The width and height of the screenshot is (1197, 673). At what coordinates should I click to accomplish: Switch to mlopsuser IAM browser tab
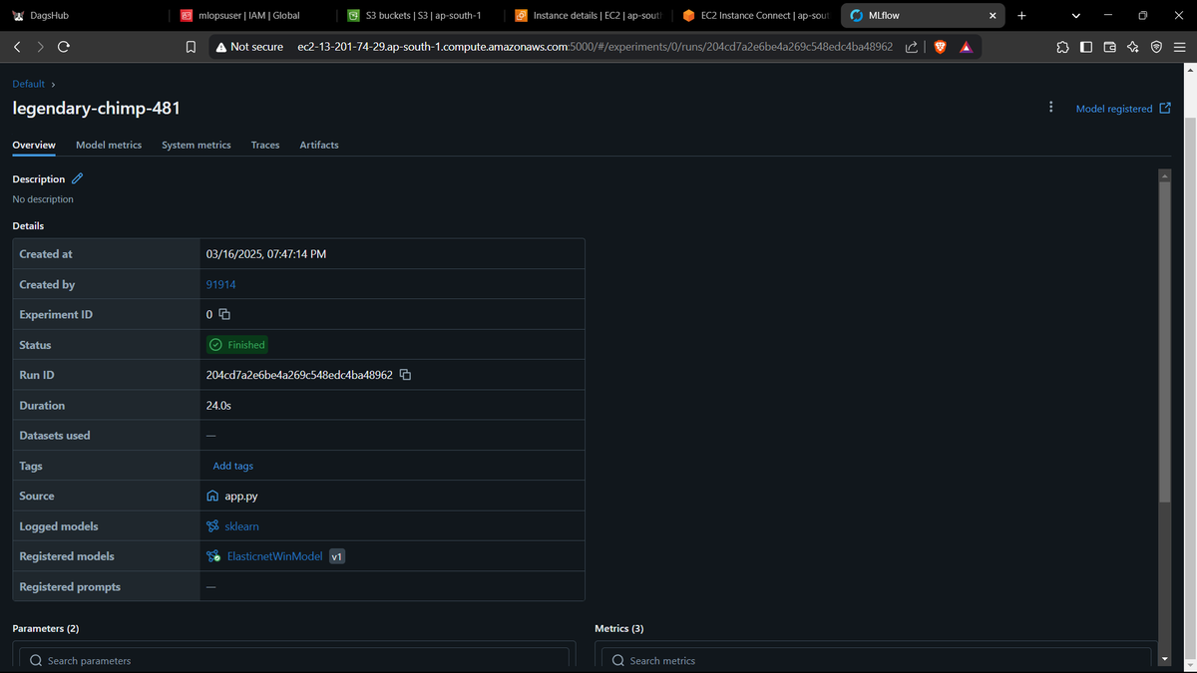tap(252, 16)
